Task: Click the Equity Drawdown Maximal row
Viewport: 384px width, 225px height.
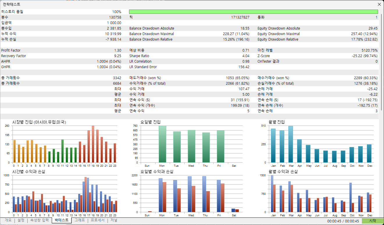Action: tap(317, 34)
